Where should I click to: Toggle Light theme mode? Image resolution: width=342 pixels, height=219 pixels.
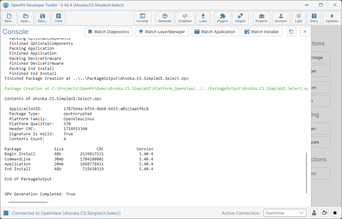pos(299,18)
